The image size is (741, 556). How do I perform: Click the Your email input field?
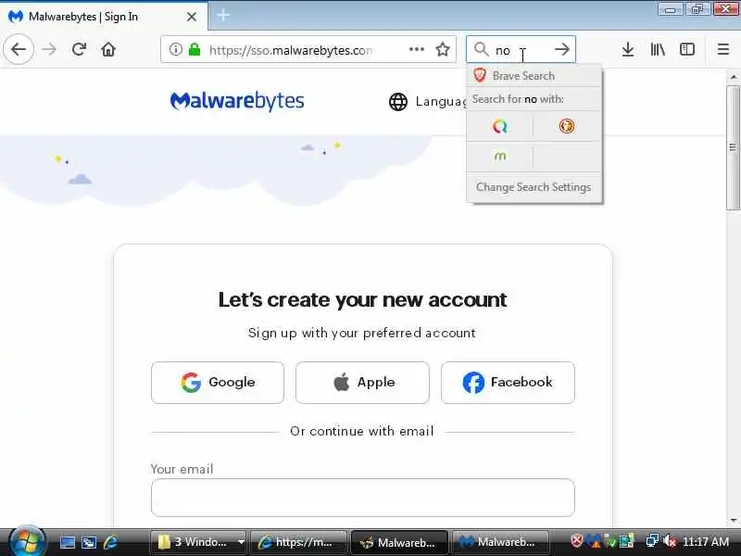point(362,498)
